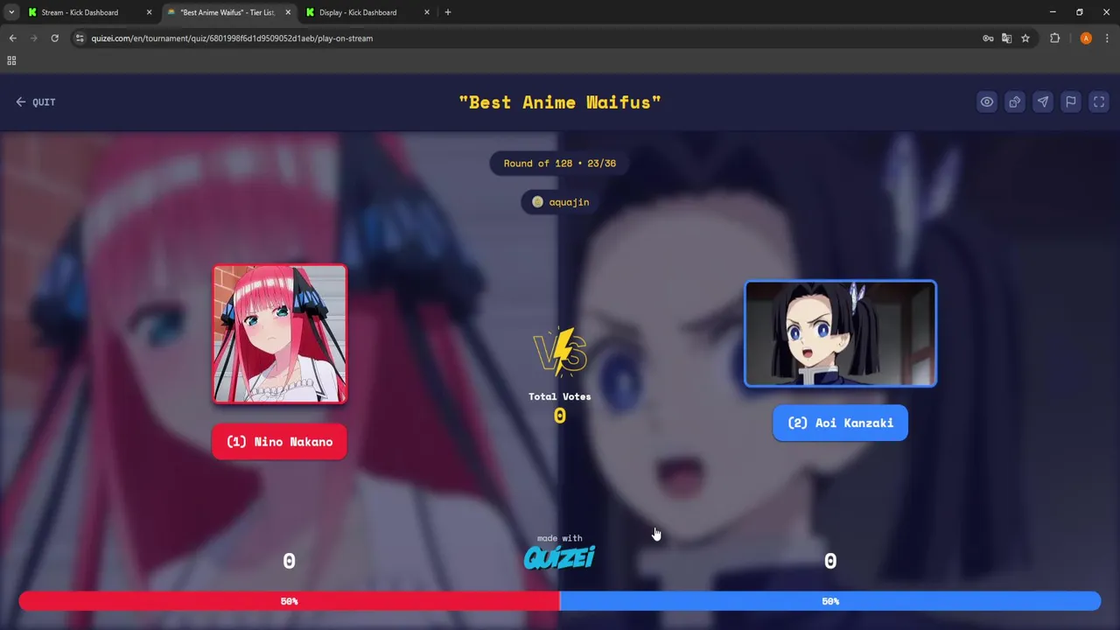Screen dimensions: 1120x630
Task: Open the extensions puzzle icon
Action: click(1054, 38)
